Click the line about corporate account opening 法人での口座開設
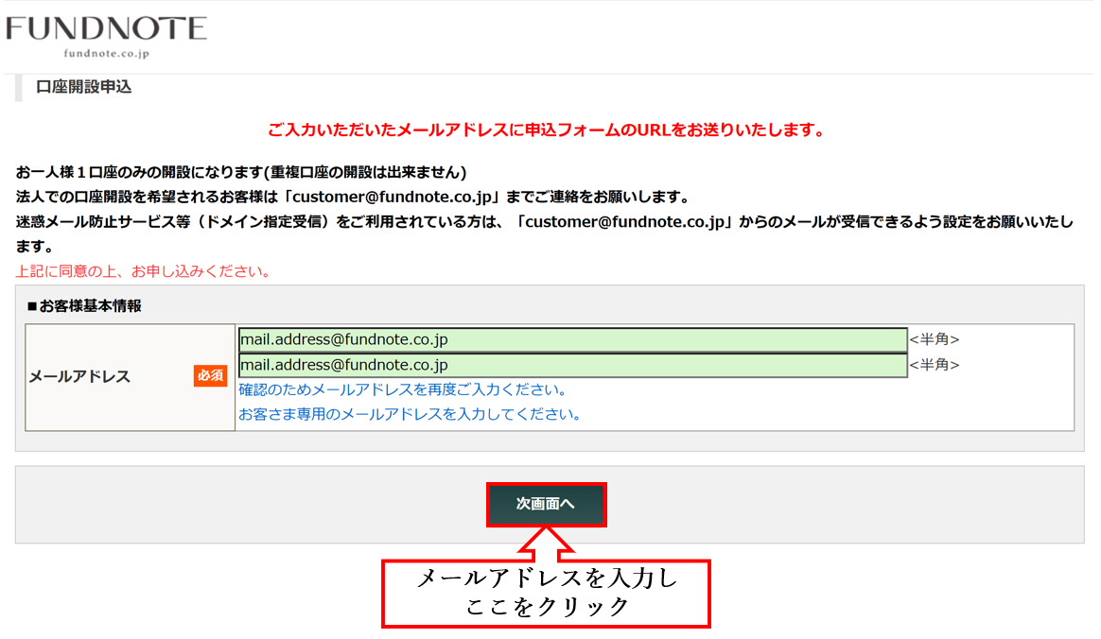1101x639 pixels. click(353, 197)
